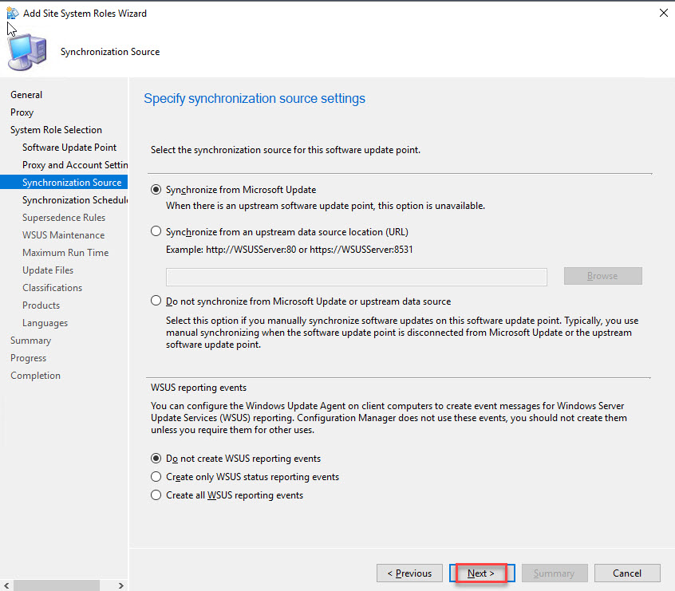Viewport: 675px width, 591px height.
Task: Go back with the Previous button
Action: tap(409, 573)
